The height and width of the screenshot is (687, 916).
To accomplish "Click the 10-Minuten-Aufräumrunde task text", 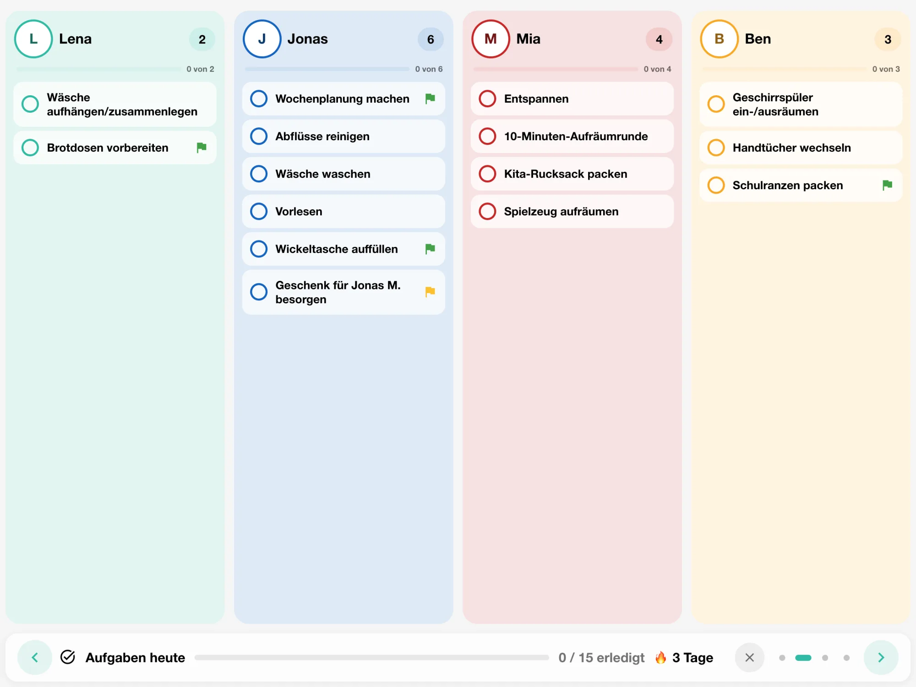I will pos(576,136).
